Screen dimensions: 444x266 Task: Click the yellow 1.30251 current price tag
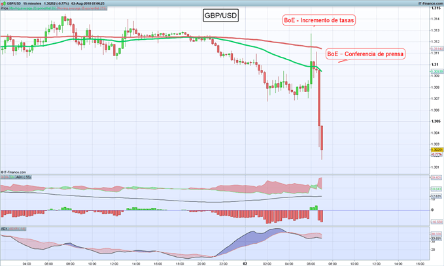pyautogui.click(x=437, y=150)
